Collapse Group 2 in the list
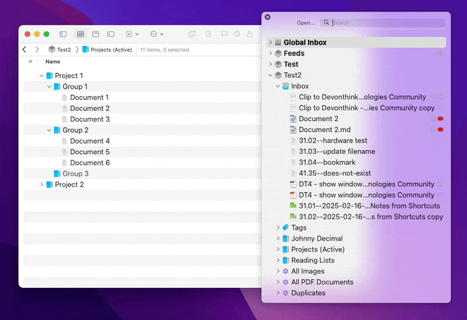The image size is (467, 320). (49, 130)
